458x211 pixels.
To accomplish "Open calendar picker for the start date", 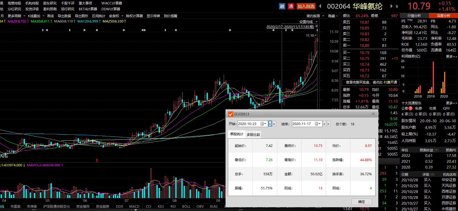I will [x=262, y=124].
